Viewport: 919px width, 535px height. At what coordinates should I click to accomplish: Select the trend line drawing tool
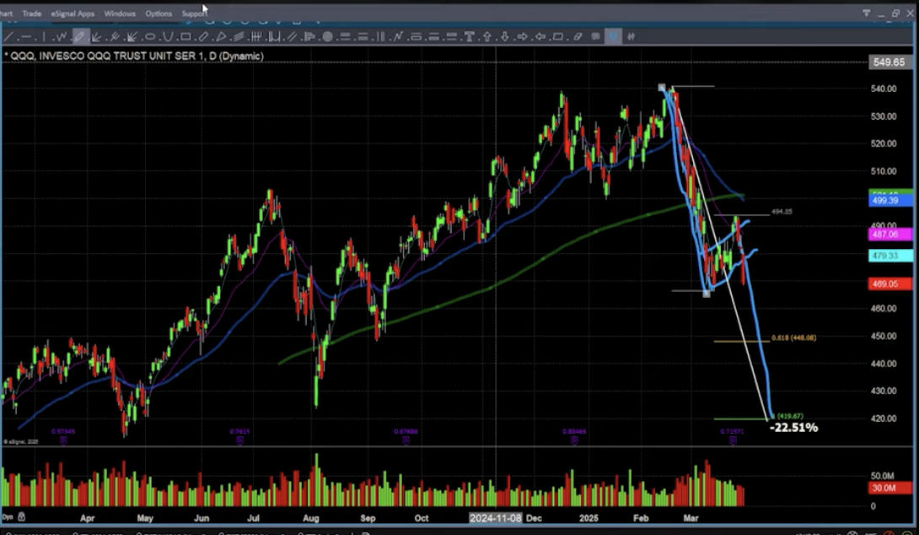pyautogui.click(x=9, y=36)
